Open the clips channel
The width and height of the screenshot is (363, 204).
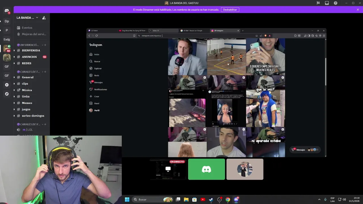click(32, 84)
